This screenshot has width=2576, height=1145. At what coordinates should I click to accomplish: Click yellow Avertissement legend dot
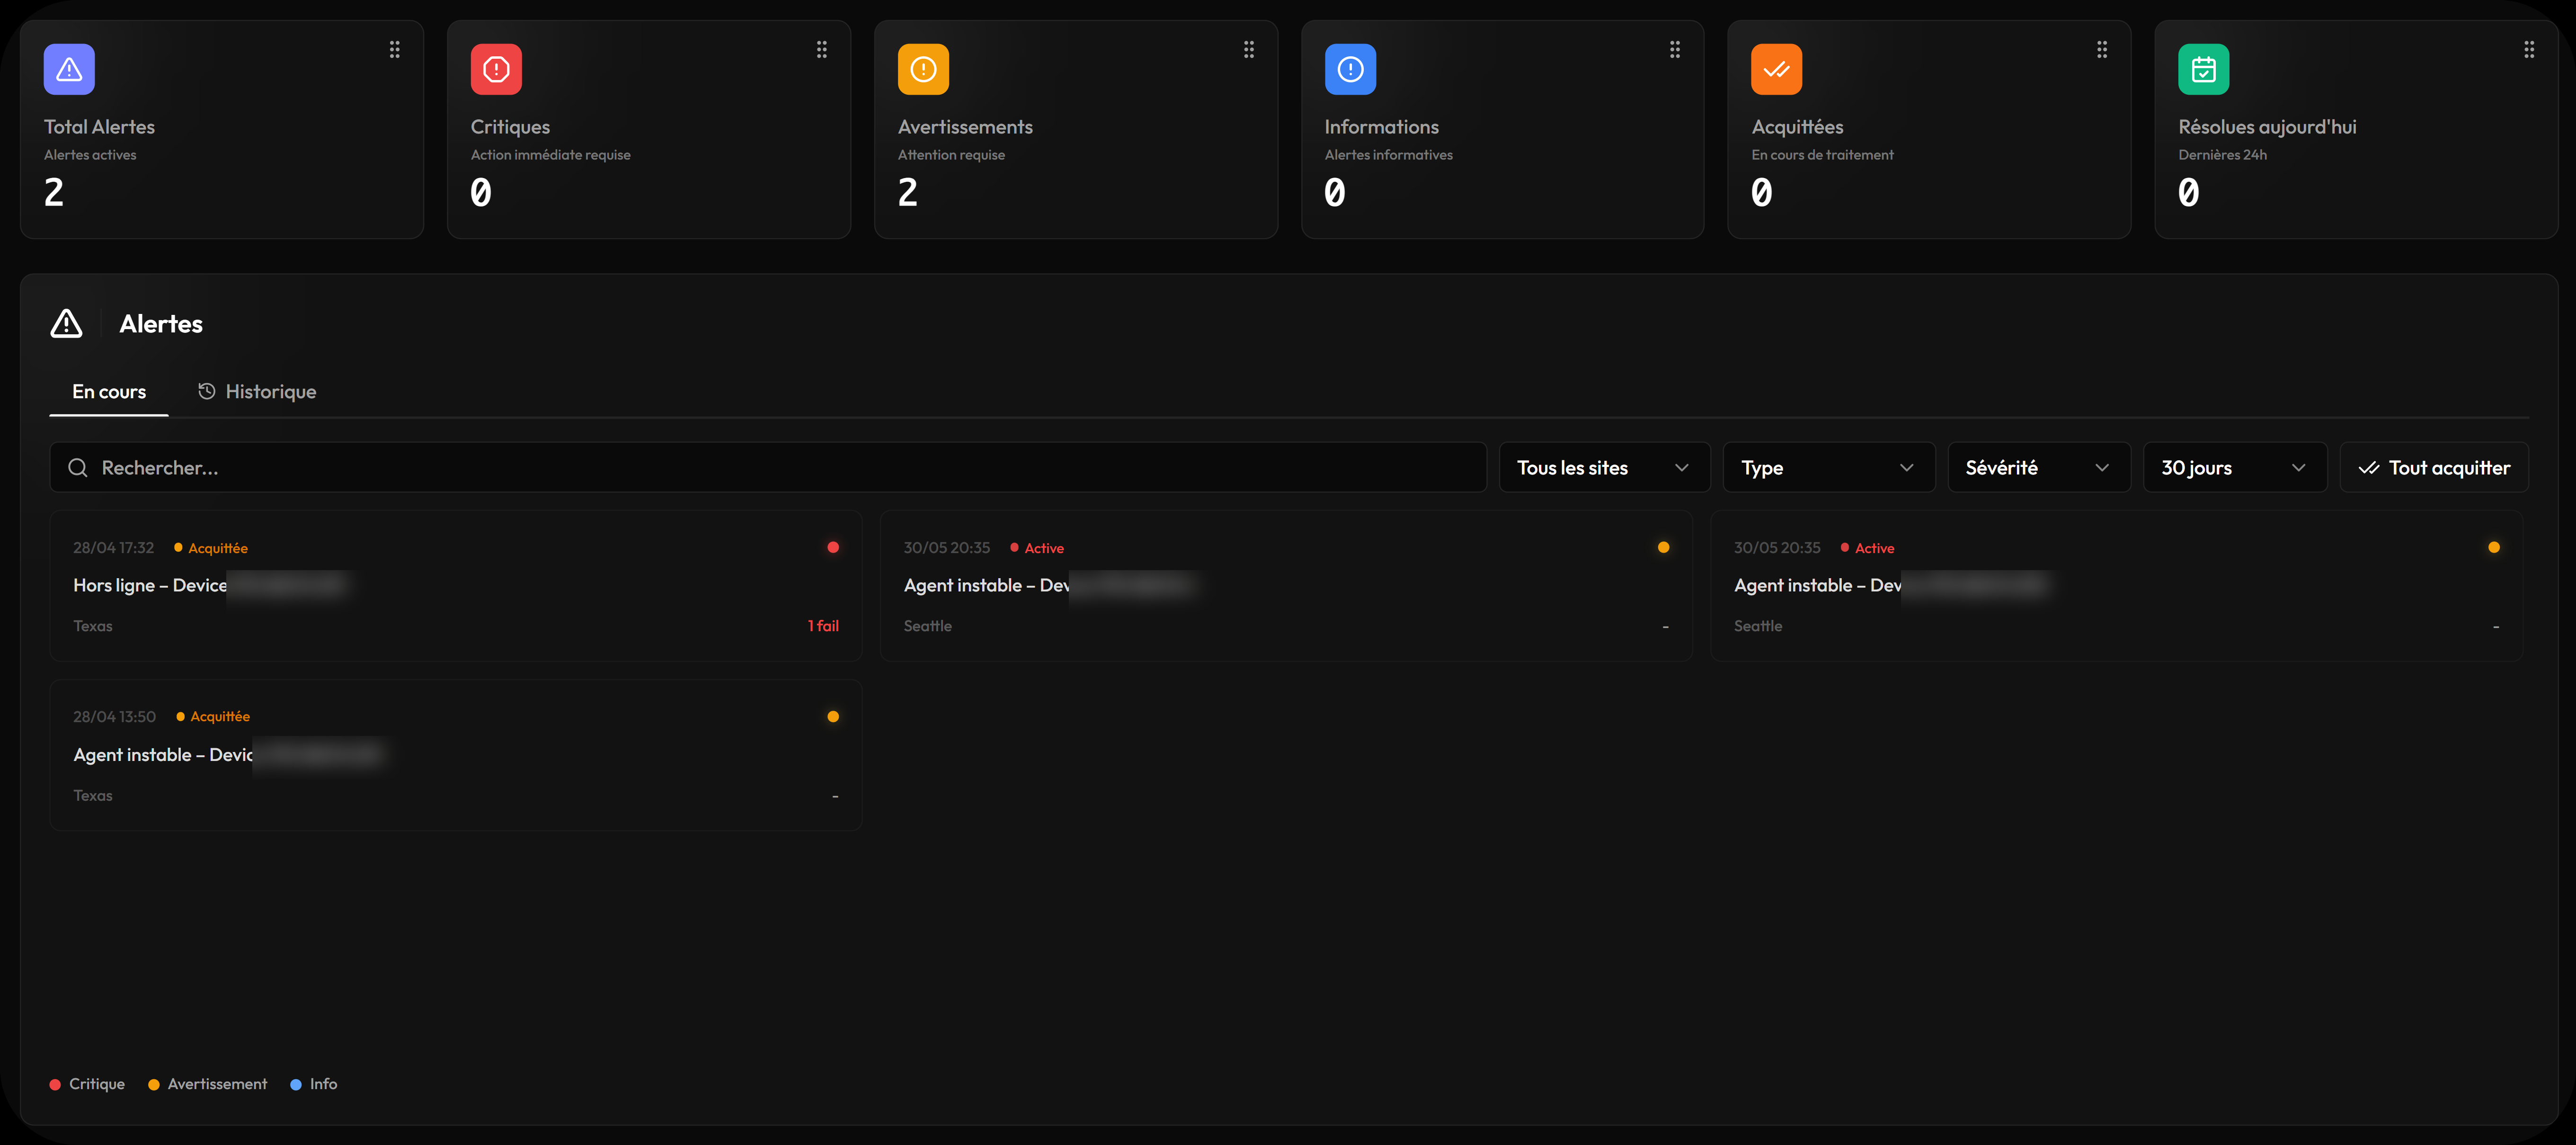(154, 1085)
